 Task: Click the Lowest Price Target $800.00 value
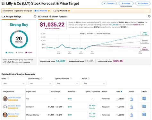click(118, 61)
